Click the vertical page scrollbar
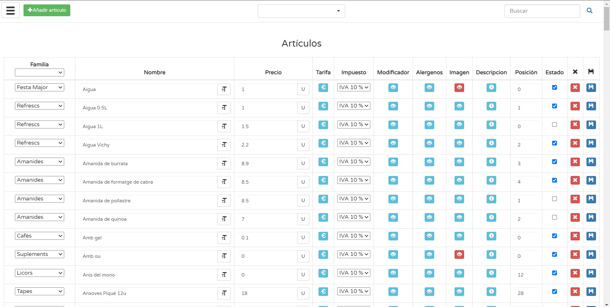The image size is (610, 307). [x=607, y=159]
